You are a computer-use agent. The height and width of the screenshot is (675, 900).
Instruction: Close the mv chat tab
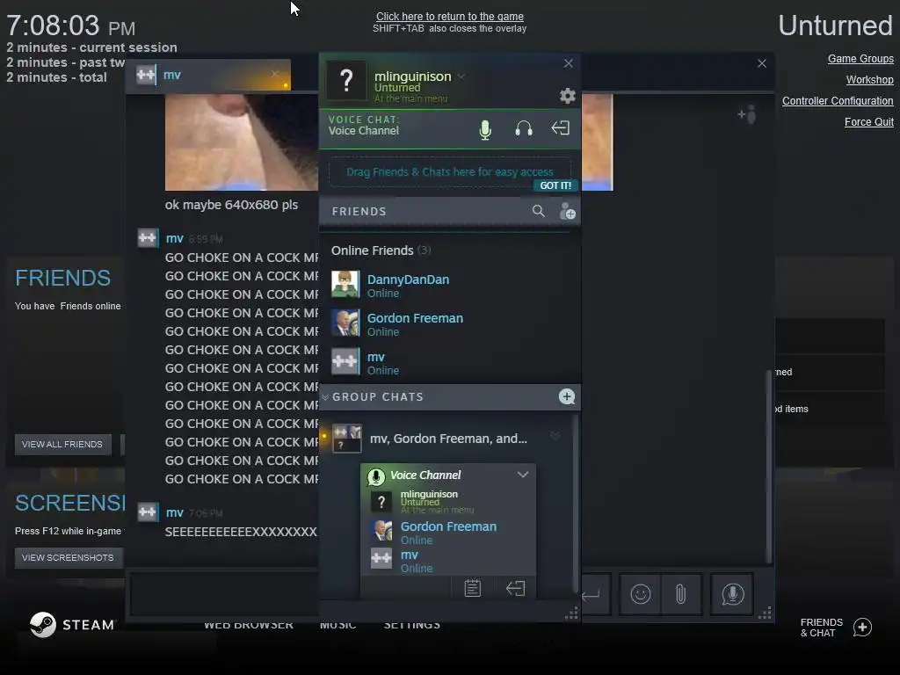[274, 74]
